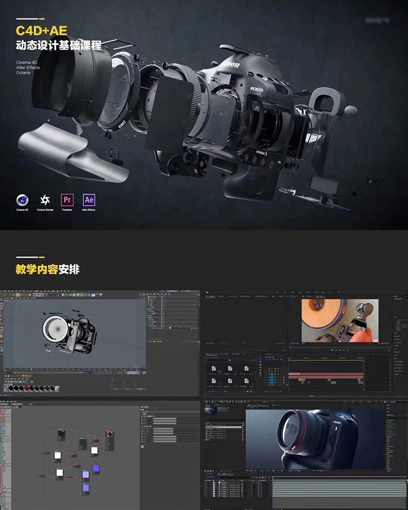Image resolution: width=408 pixels, height=510 pixels.
Task: Click the Premiere program monitor preview image
Action: coord(340,321)
